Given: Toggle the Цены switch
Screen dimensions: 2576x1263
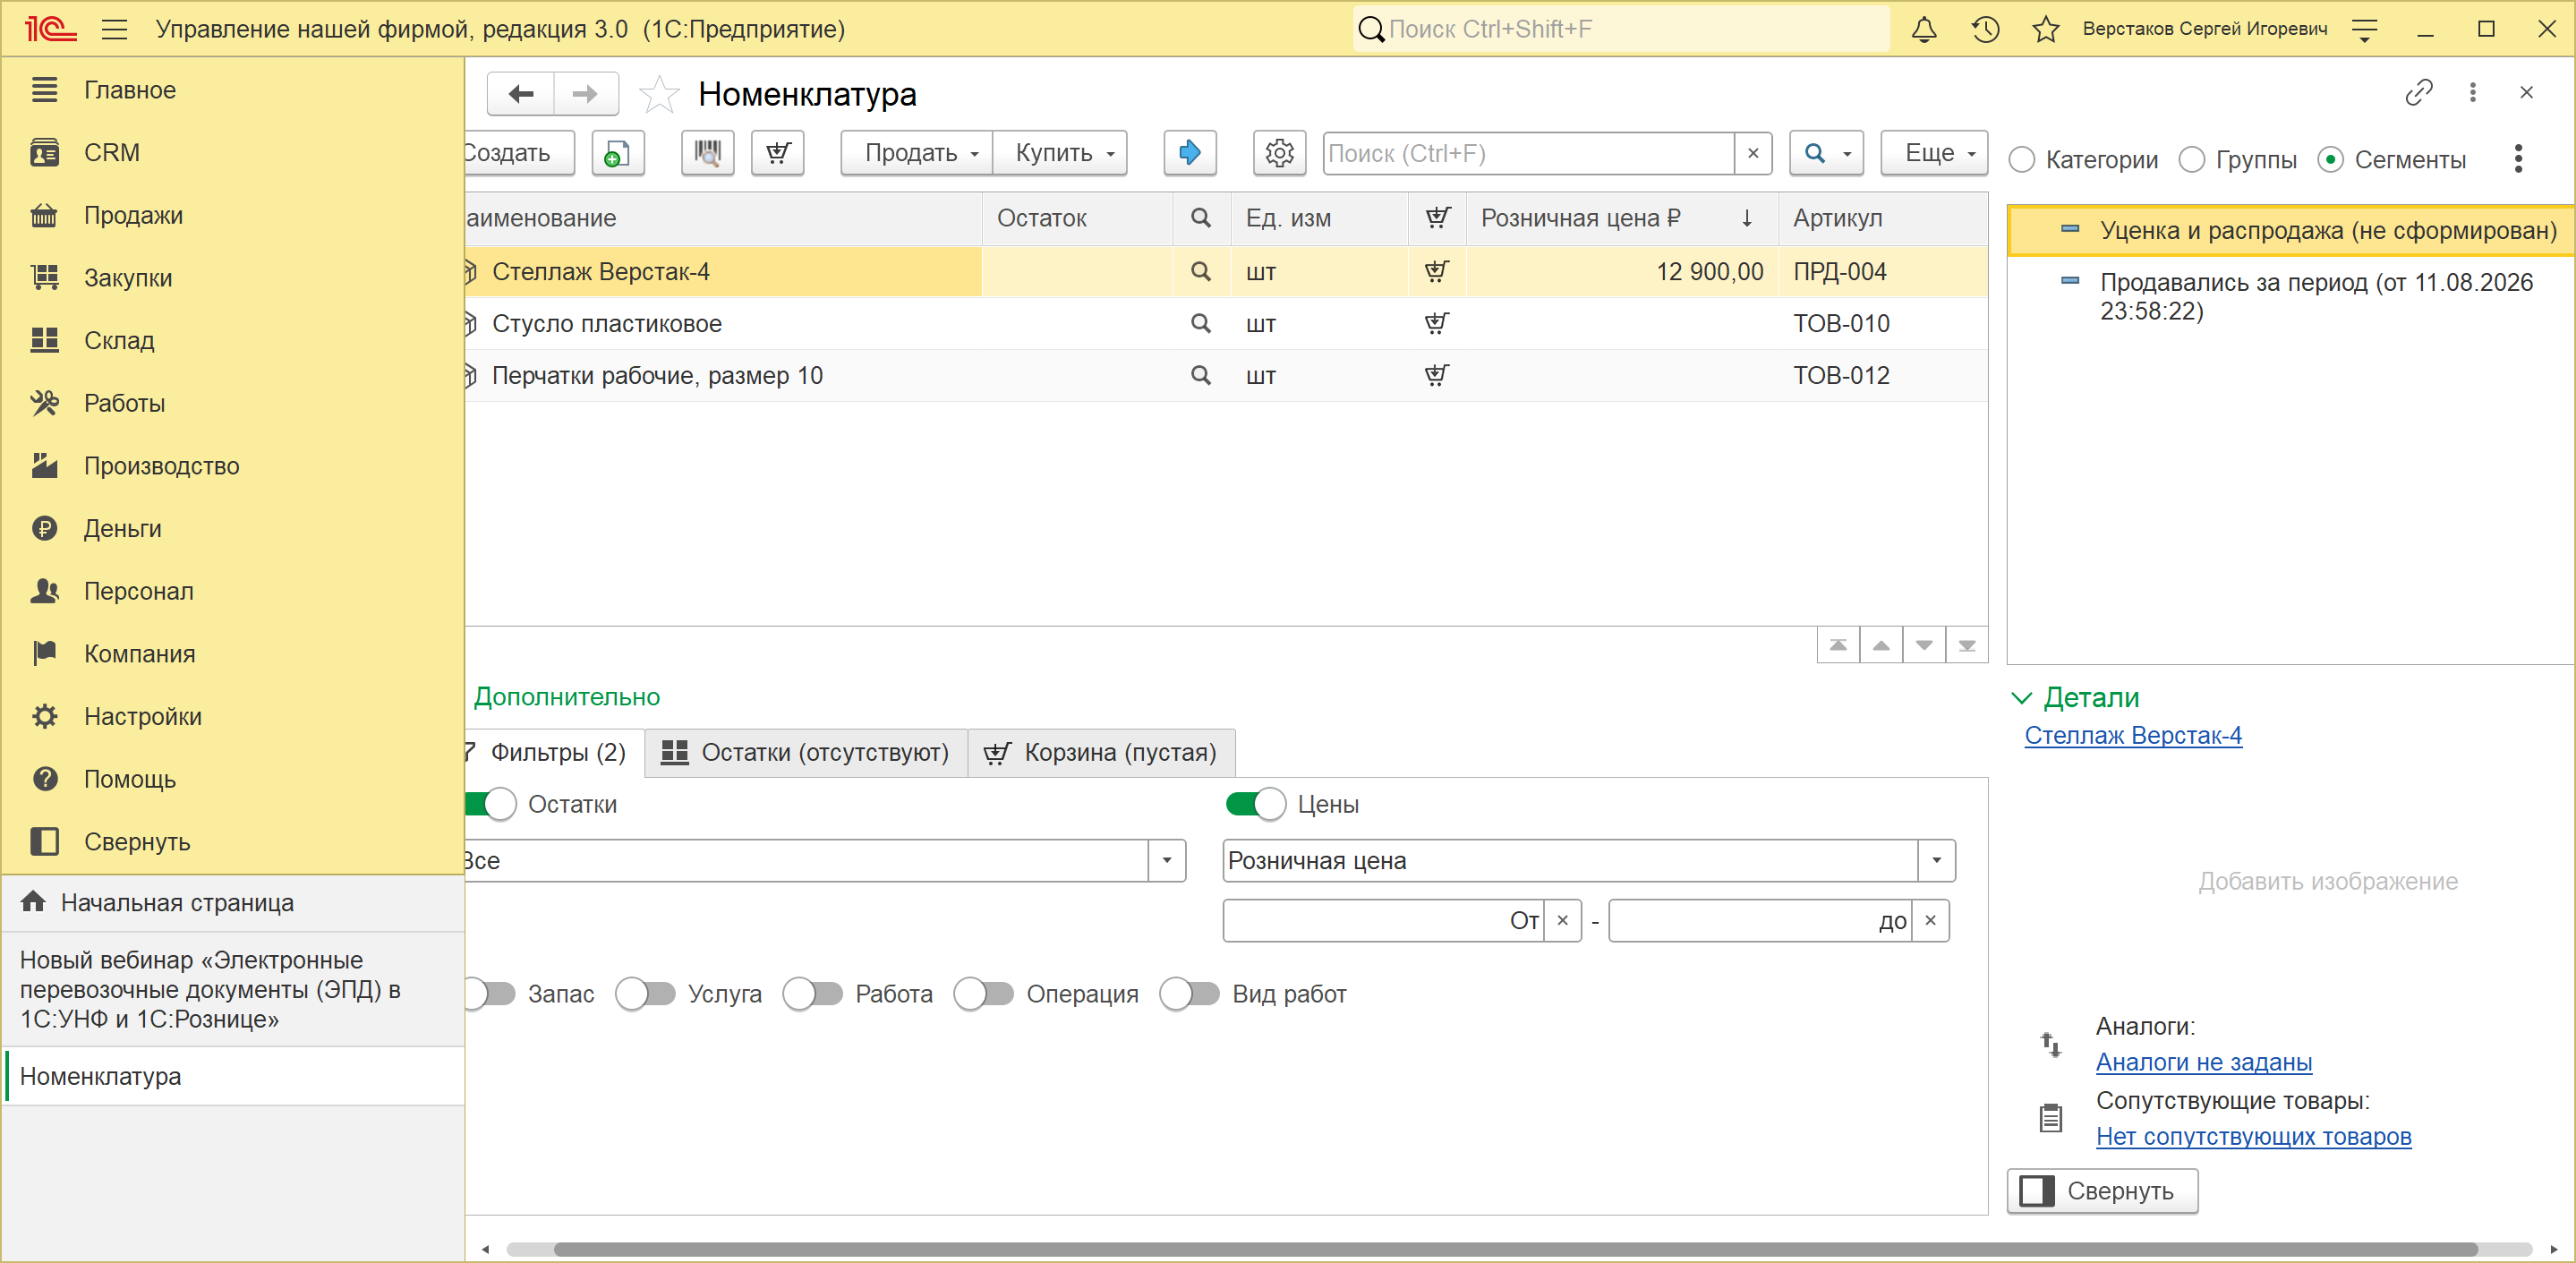Looking at the screenshot, I should [x=1256, y=805].
